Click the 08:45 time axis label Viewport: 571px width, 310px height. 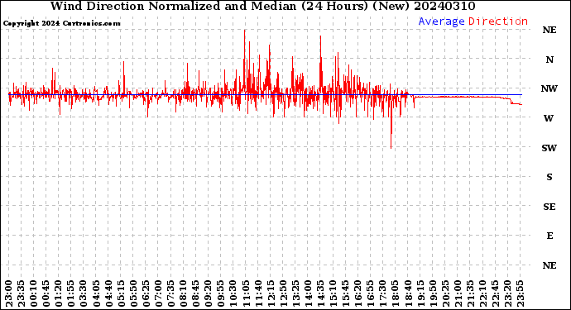(x=196, y=294)
